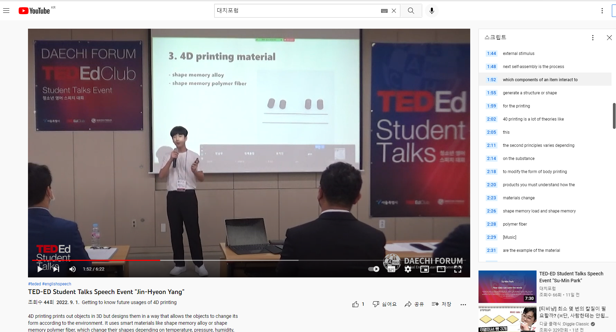
Task: Click the 공유 share button
Action: point(414,304)
